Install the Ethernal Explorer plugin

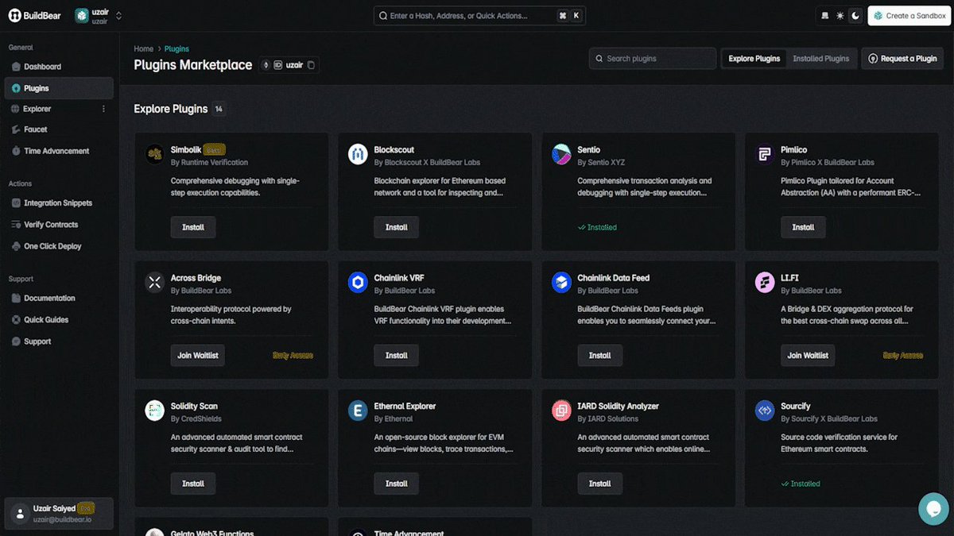tap(397, 484)
